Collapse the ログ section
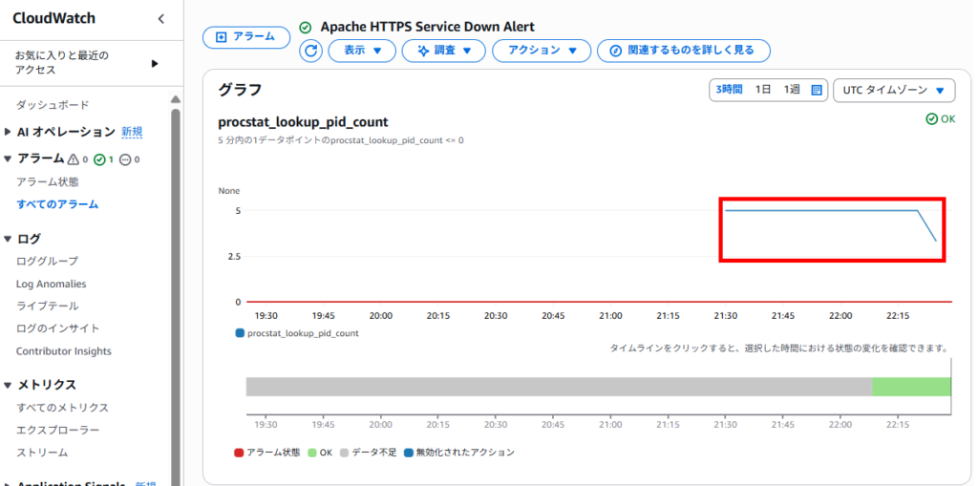The image size is (978, 486). click(x=8, y=239)
